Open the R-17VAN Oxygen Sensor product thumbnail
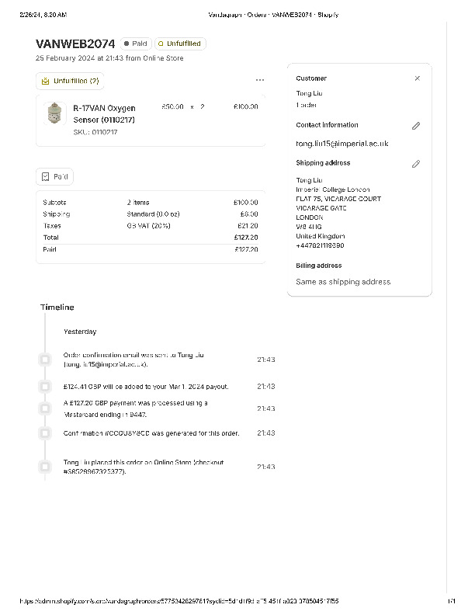This screenshot has width=475, height=615. tap(54, 113)
